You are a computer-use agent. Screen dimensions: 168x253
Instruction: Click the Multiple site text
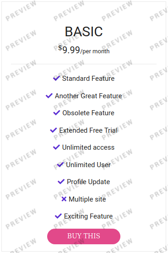[x=87, y=199]
